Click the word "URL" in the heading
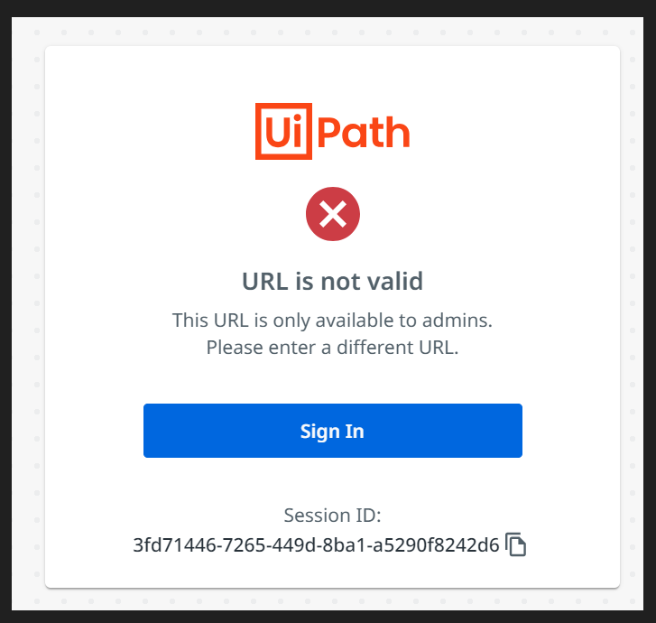Image resolution: width=656 pixels, height=623 pixels. coord(264,281)
